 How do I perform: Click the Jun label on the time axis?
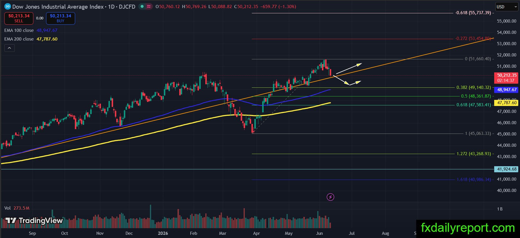[x=319, y=233]
